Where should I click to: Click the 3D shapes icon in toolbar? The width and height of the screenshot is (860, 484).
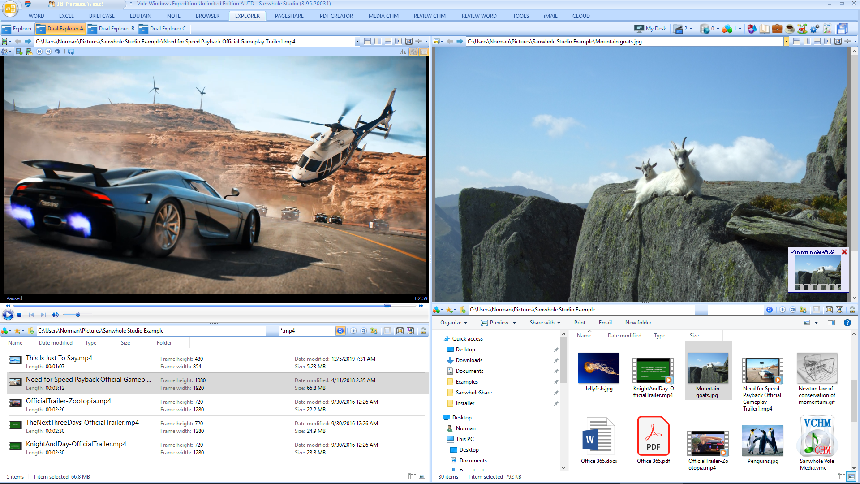752,29
